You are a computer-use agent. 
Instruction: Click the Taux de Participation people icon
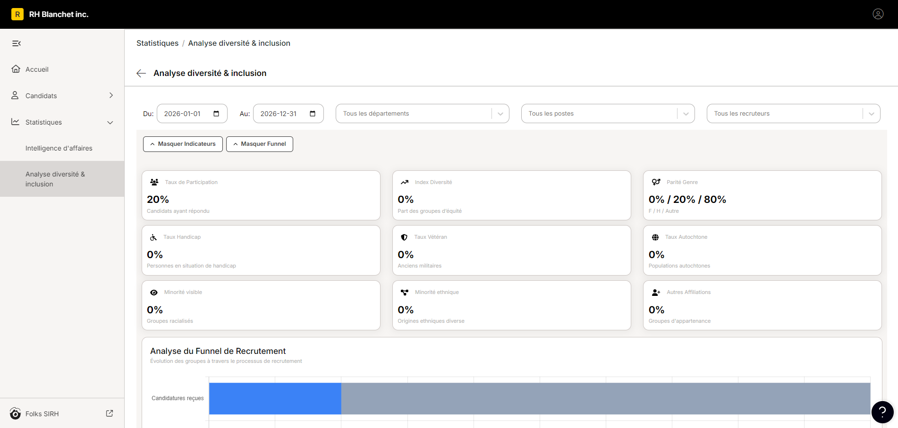154,182
